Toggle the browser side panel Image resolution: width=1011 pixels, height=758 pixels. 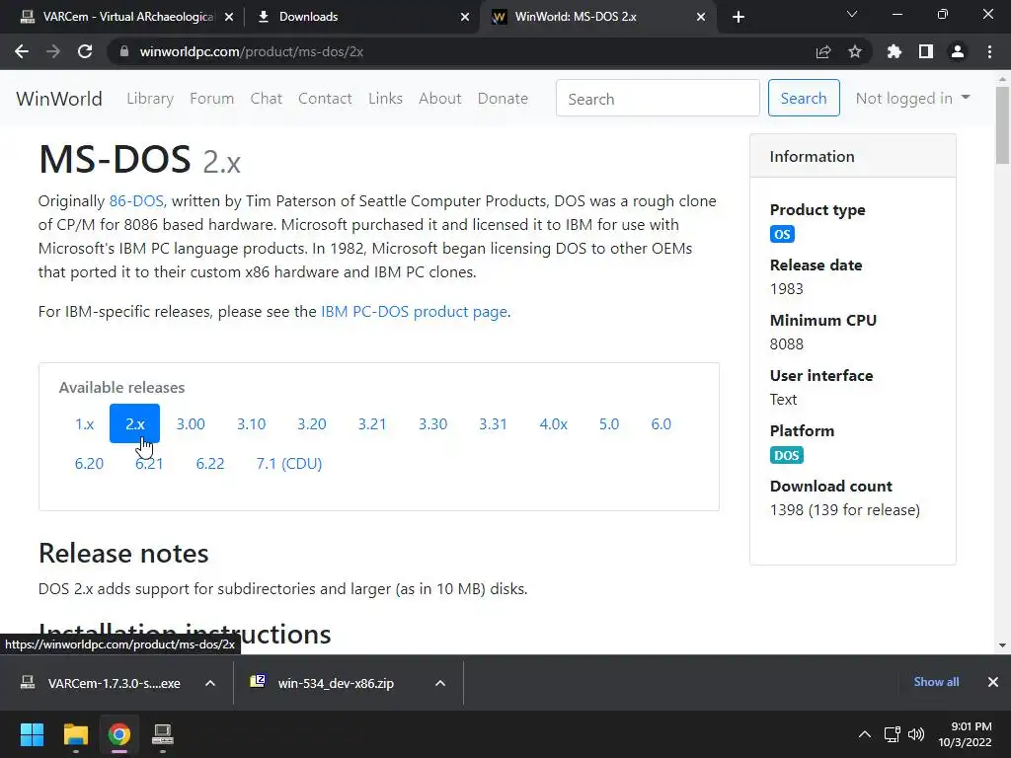point(926,51)
